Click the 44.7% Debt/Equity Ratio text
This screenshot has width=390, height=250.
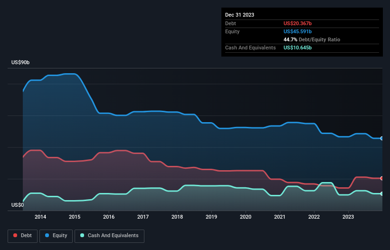[312, 39]
